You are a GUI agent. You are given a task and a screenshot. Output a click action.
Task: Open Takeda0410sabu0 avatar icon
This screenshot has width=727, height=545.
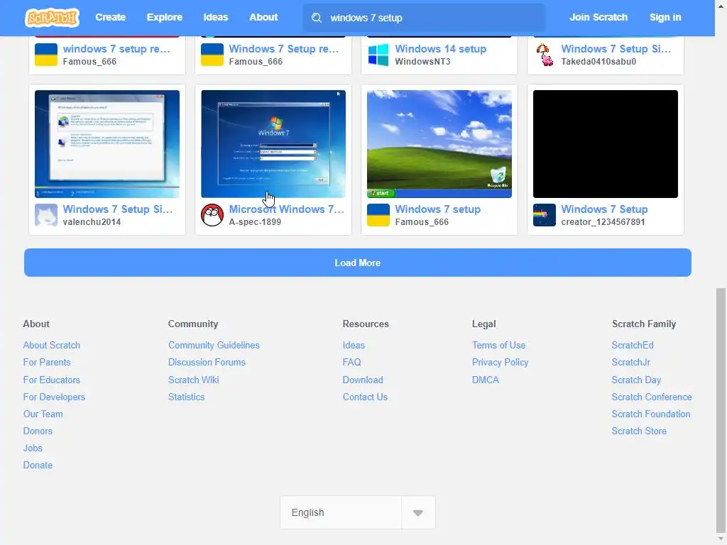[545, 55]
